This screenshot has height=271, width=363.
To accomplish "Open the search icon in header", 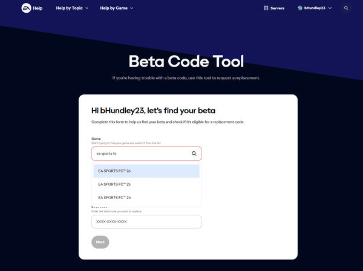I will click(346, 8).
